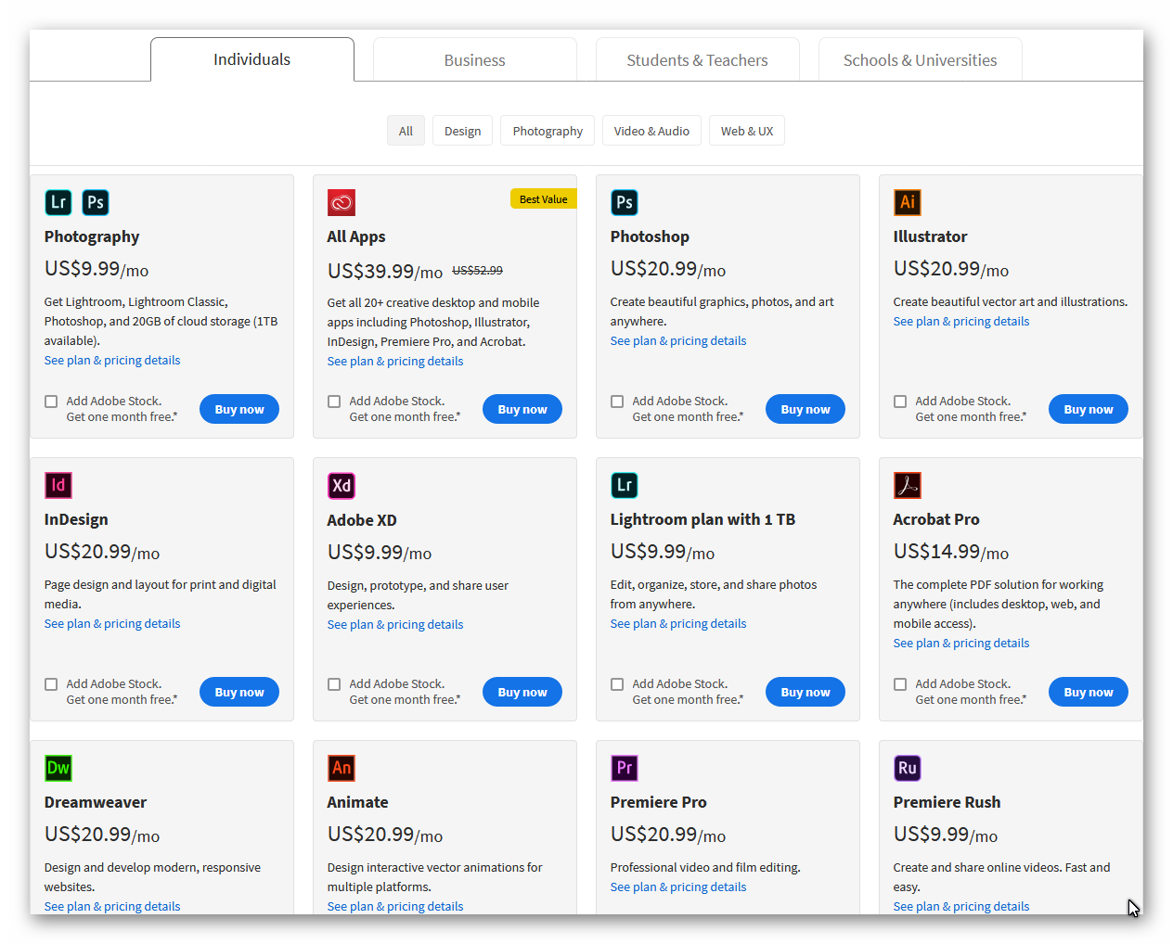Click the Animate An icon

(342, 768)
